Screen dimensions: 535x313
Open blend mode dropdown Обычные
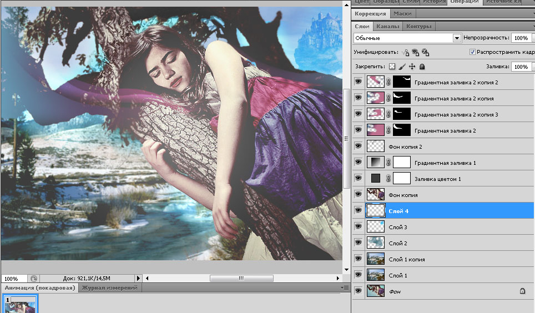point(407,38)
